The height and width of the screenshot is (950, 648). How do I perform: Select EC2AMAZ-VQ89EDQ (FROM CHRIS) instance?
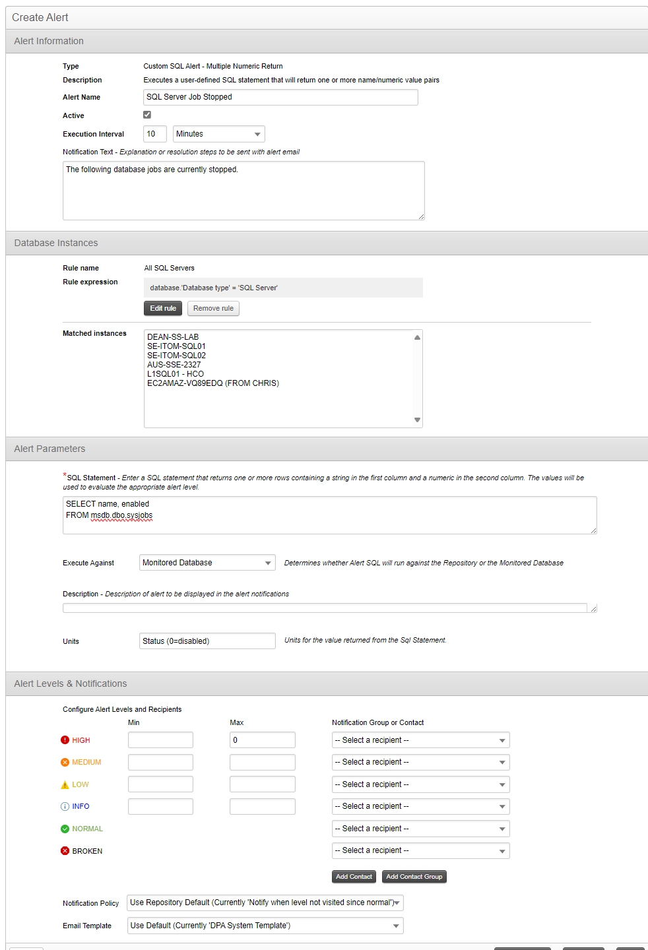[213, 383]
